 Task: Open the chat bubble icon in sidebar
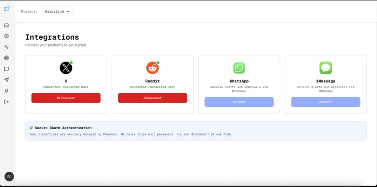click(7, 69)
